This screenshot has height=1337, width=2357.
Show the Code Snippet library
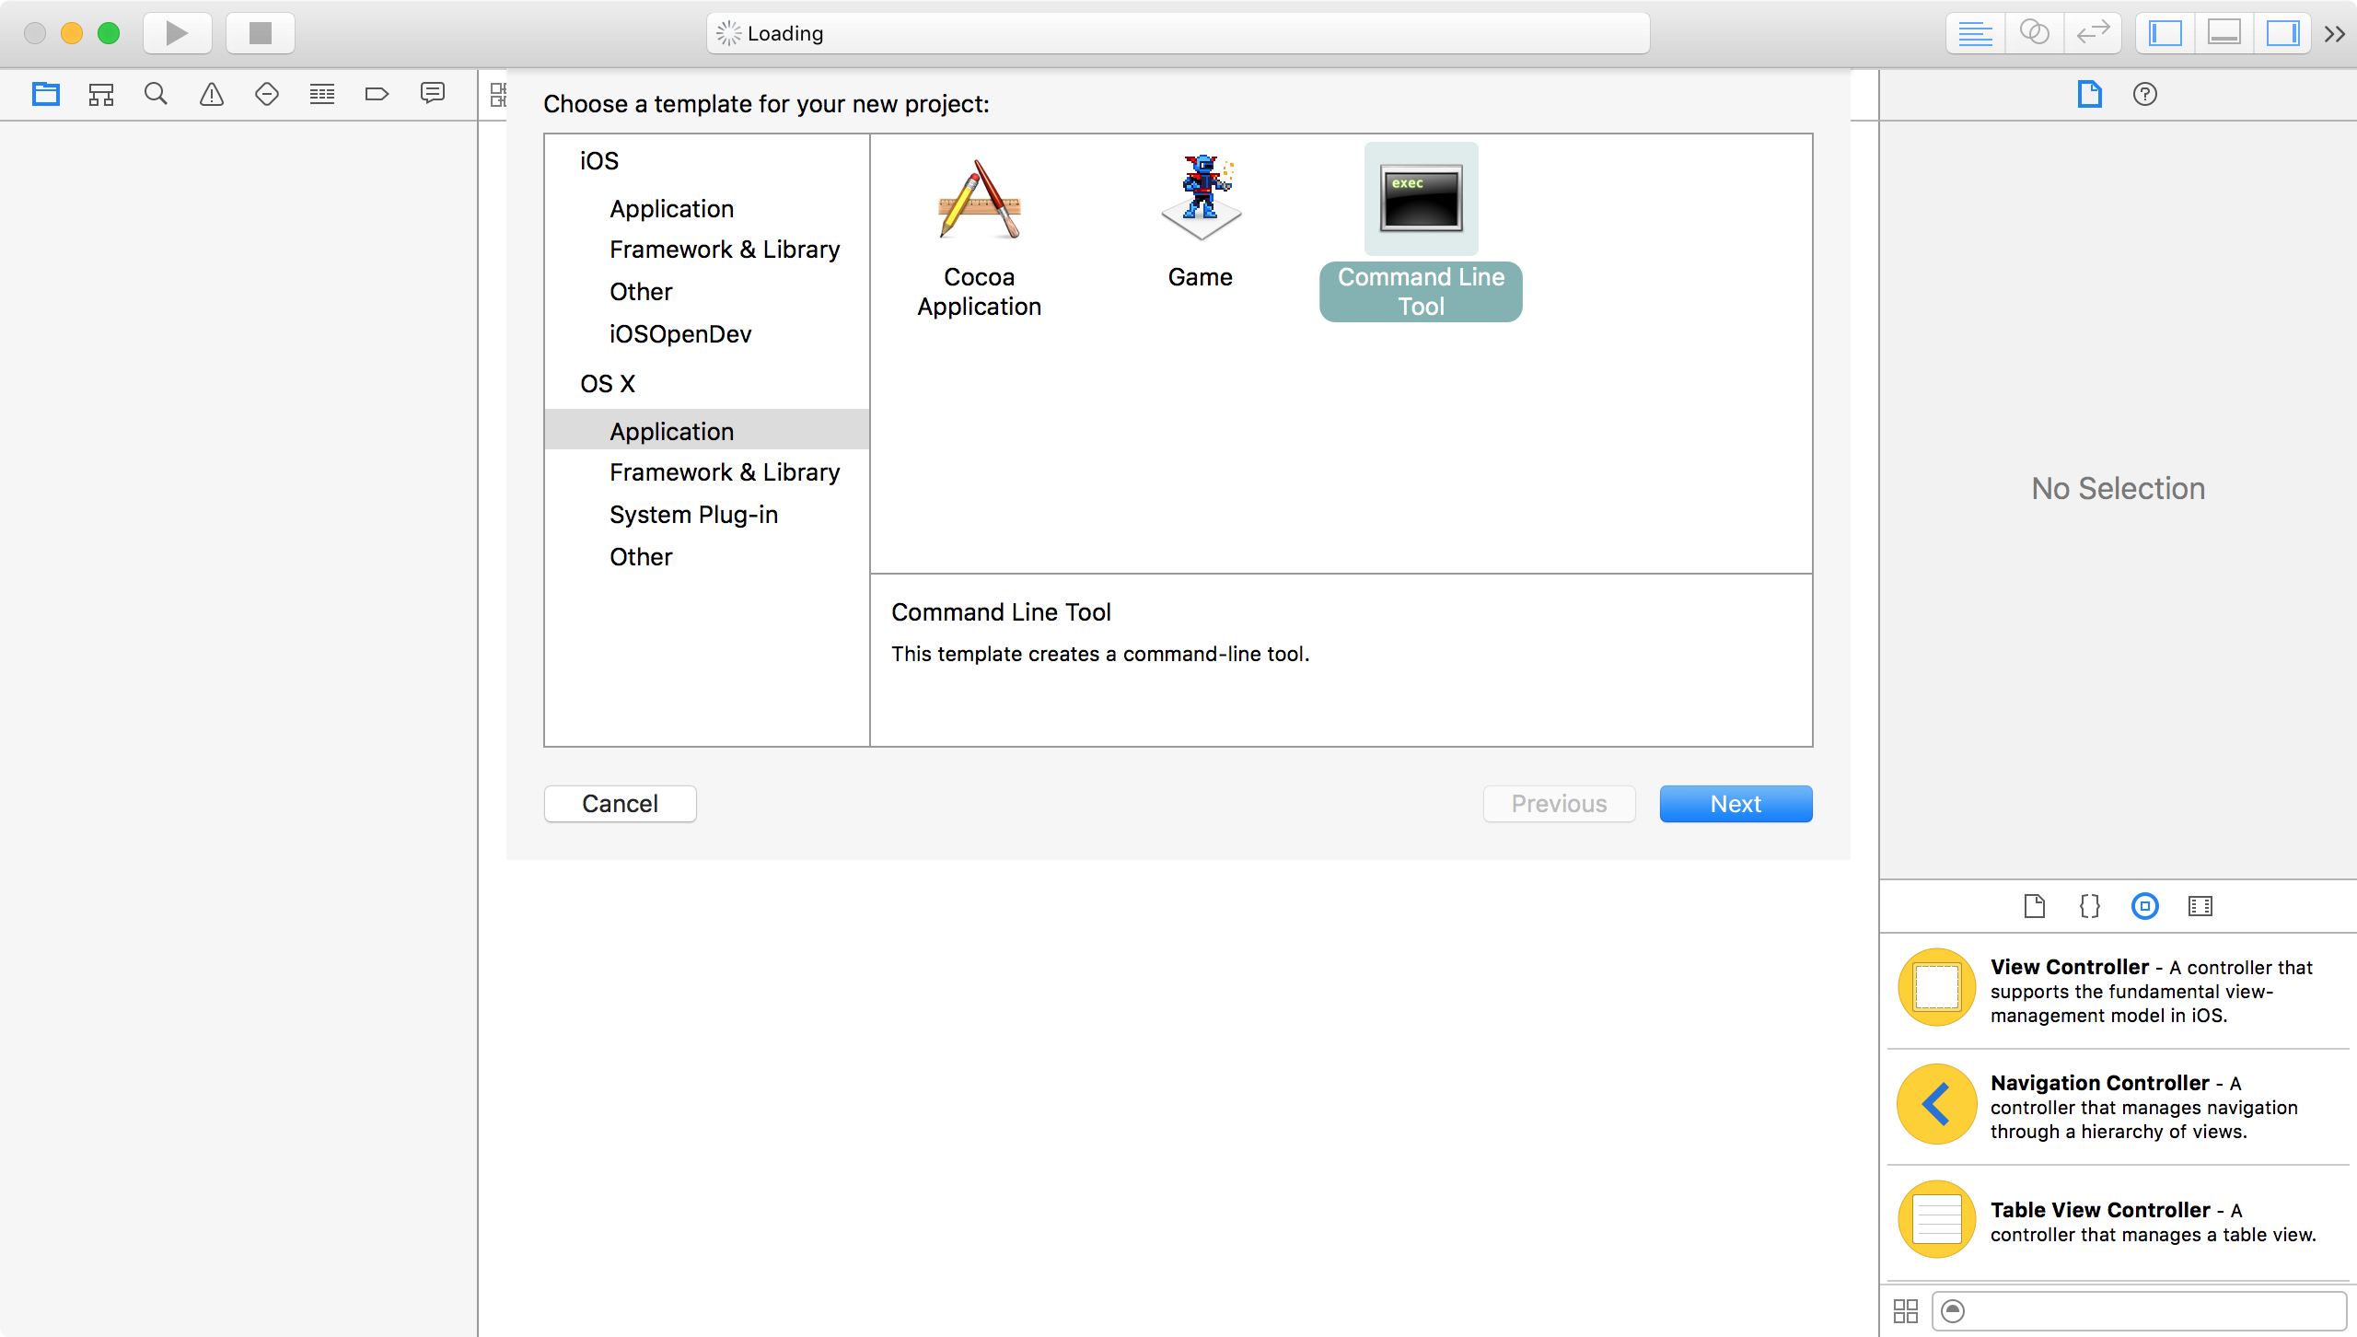2089,906
